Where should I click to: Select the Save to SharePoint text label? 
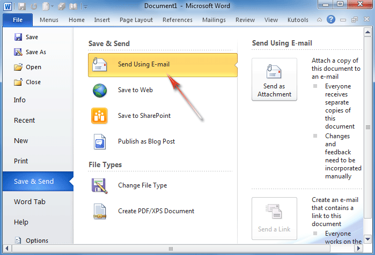(x=144, y=116)
